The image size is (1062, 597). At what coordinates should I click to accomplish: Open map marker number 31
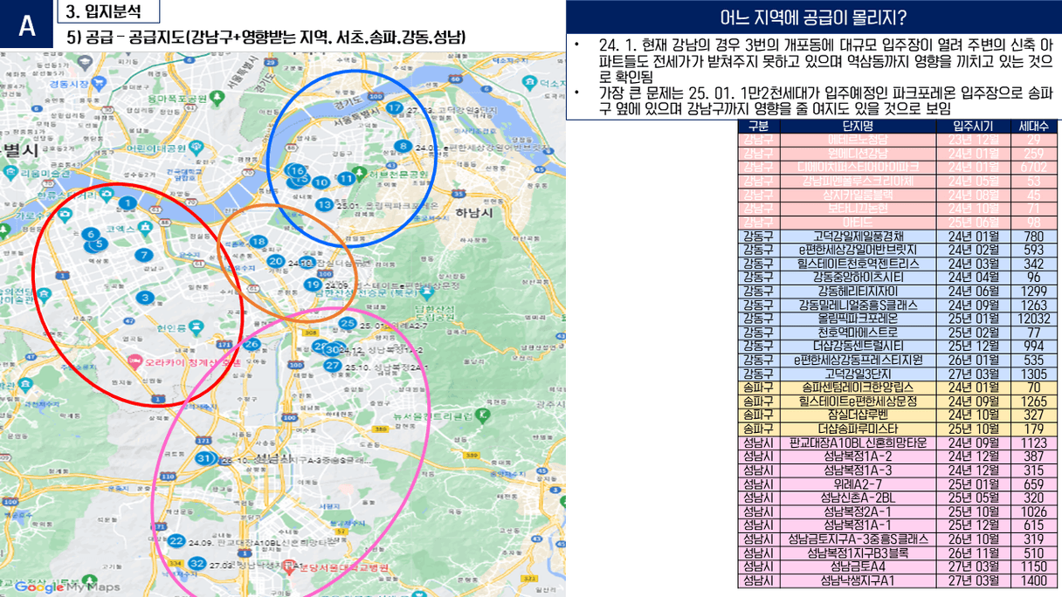point(203,458)
